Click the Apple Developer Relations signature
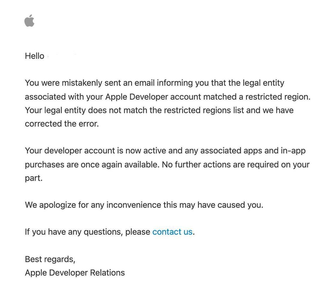 75,273
